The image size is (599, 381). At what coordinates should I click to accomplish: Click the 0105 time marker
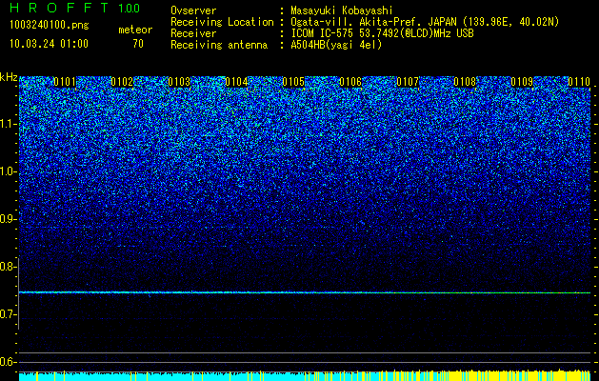[293, 82]
